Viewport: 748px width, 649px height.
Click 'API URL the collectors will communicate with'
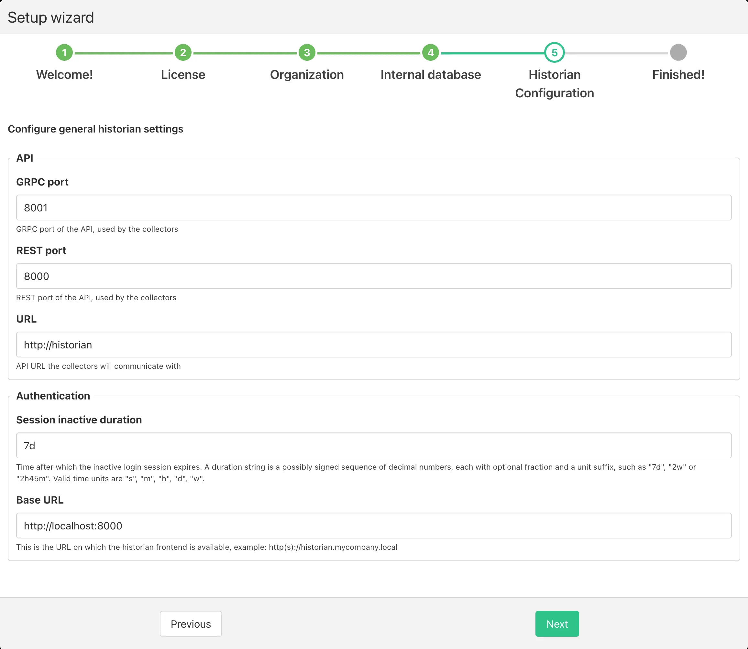coord(98,366)
